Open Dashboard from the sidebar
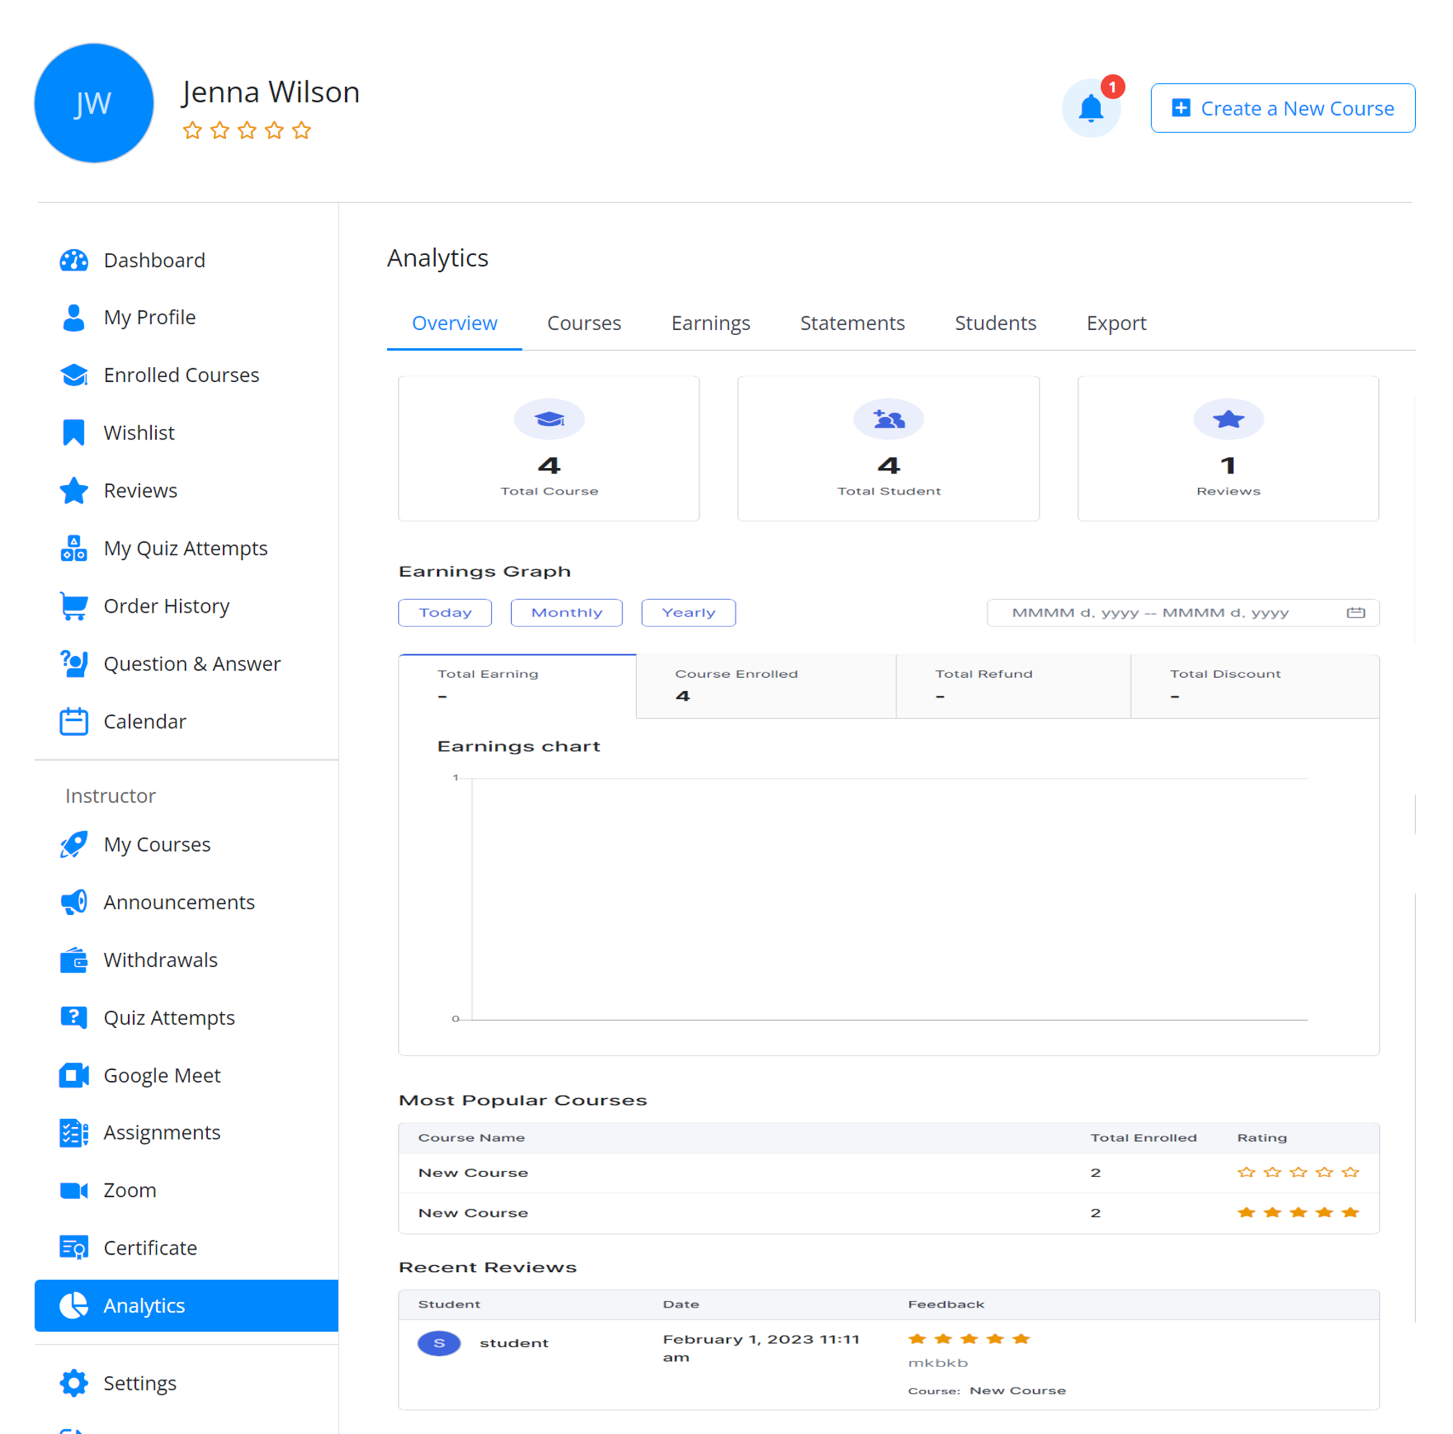This screenshot has height=1434, width=1453. [153, 260]
